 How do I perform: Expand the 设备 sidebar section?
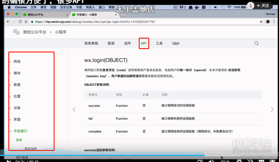[17, 108]
